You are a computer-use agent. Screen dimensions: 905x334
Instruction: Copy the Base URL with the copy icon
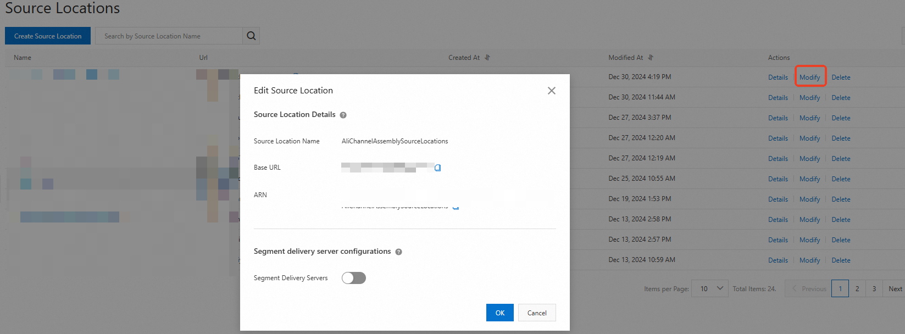(x=438, y=168)
